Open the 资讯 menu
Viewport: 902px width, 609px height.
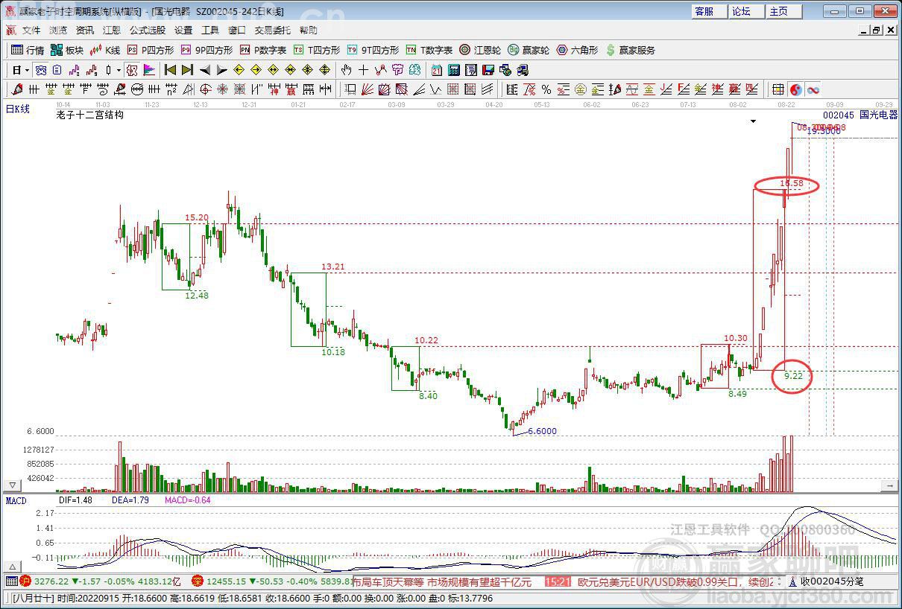85,31
